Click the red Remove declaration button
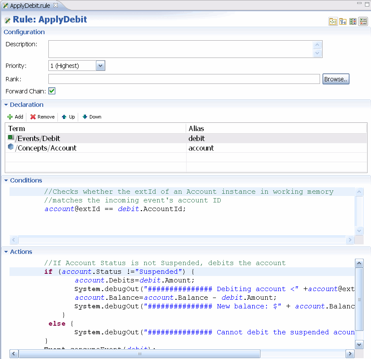Screen dimensions: 371x359 tap(42, 117)
